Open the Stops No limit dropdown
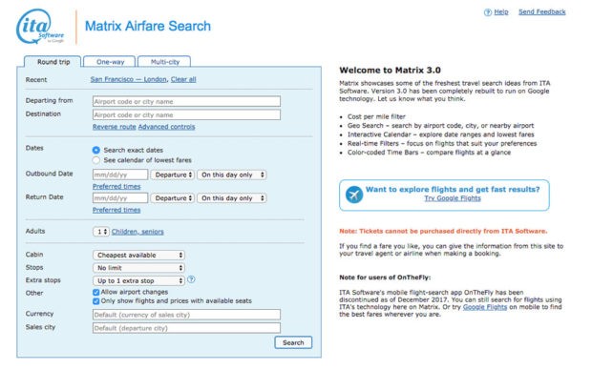 point(138,268)
